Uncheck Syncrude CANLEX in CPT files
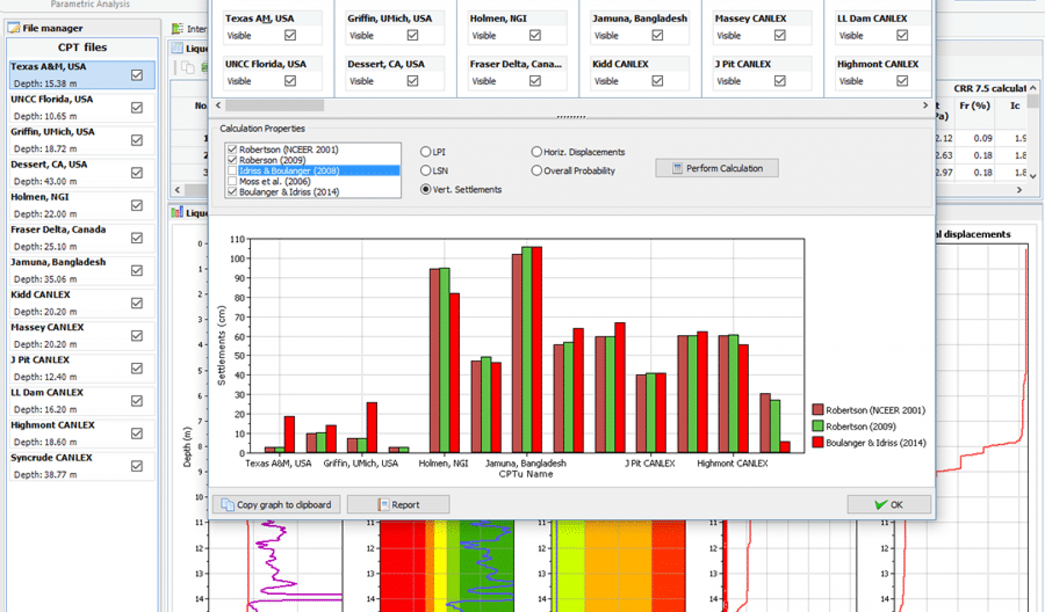 pyautogui.click(x=137, y=466)
